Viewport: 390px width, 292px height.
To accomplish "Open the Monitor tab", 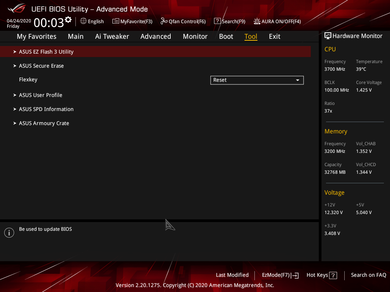I will point(195,36).
